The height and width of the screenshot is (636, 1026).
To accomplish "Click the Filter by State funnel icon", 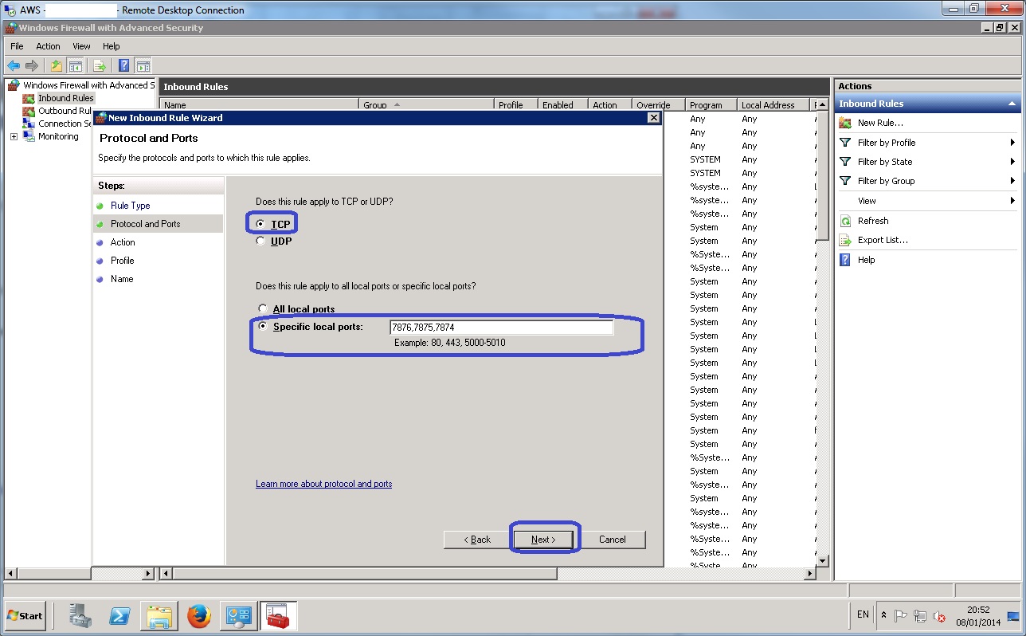I will (x=845, y=162).
